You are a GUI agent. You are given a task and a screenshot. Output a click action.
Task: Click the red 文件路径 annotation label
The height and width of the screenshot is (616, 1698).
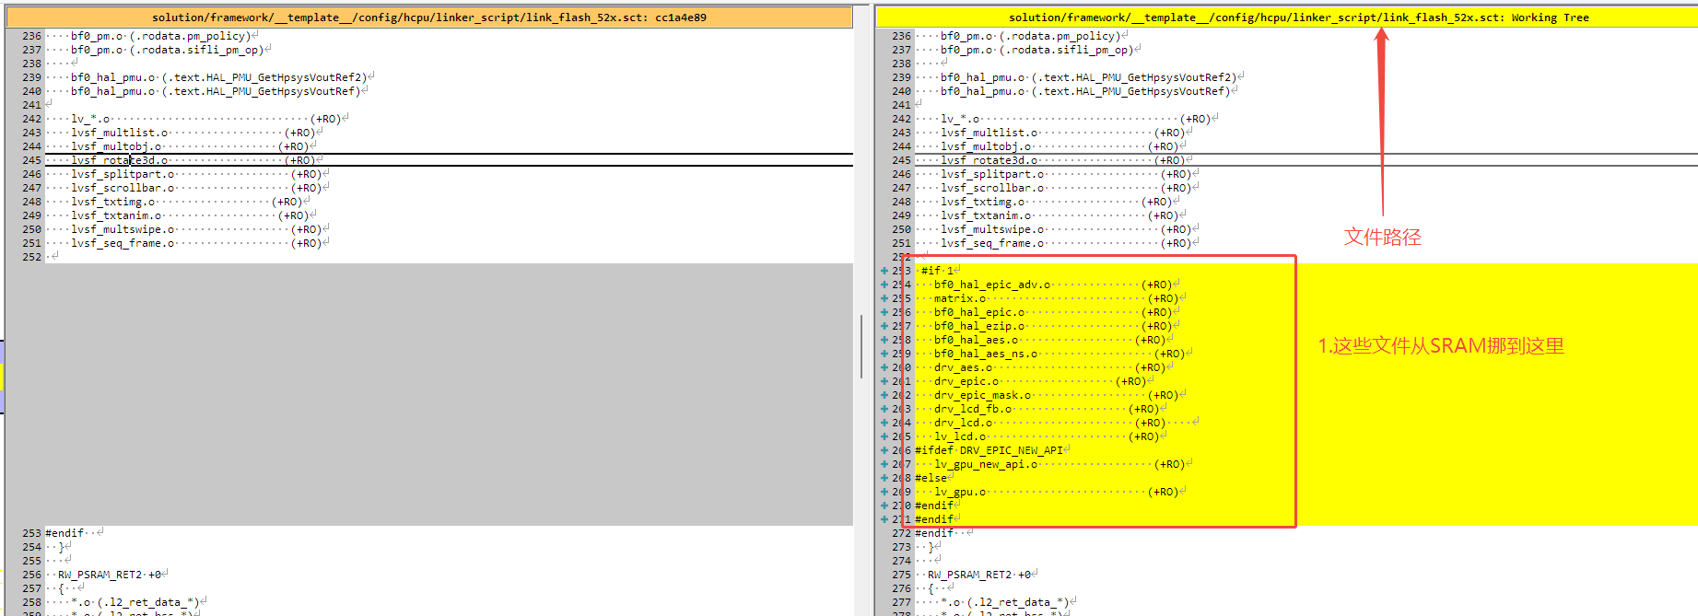1382,237
